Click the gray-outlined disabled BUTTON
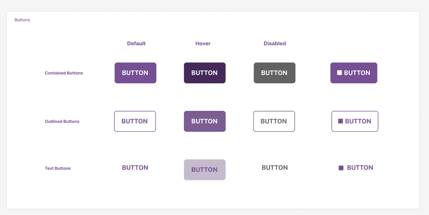Viewport: 429px width, 215px height. 274,121
